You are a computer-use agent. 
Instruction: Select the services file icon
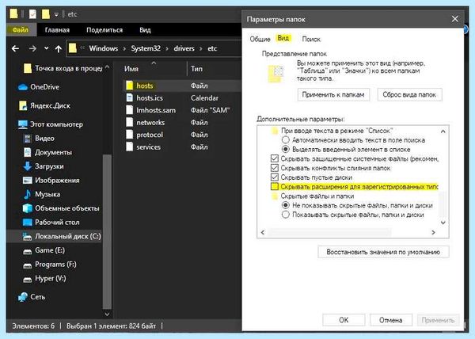pos(129,147)
